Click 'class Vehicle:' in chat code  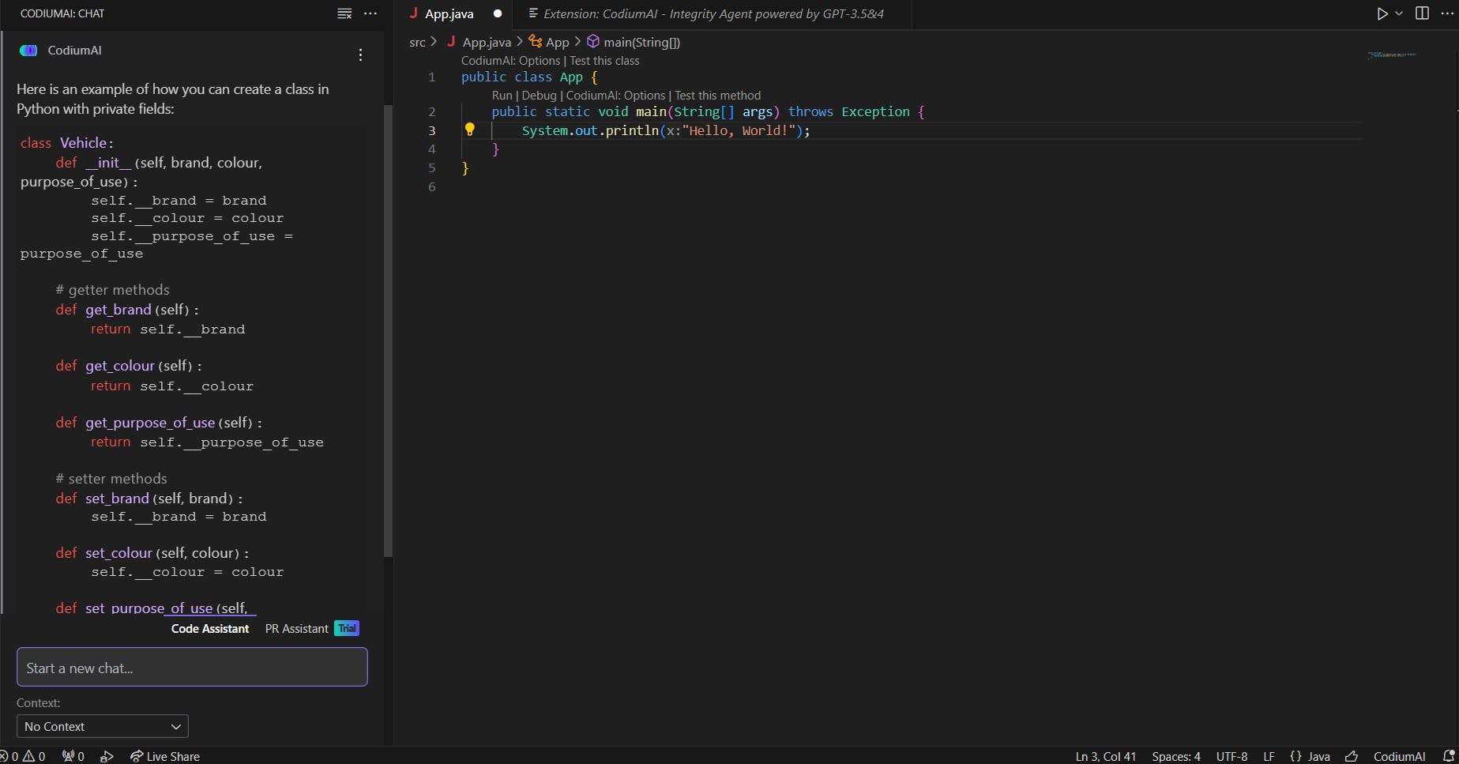click(x=67, y=143)
